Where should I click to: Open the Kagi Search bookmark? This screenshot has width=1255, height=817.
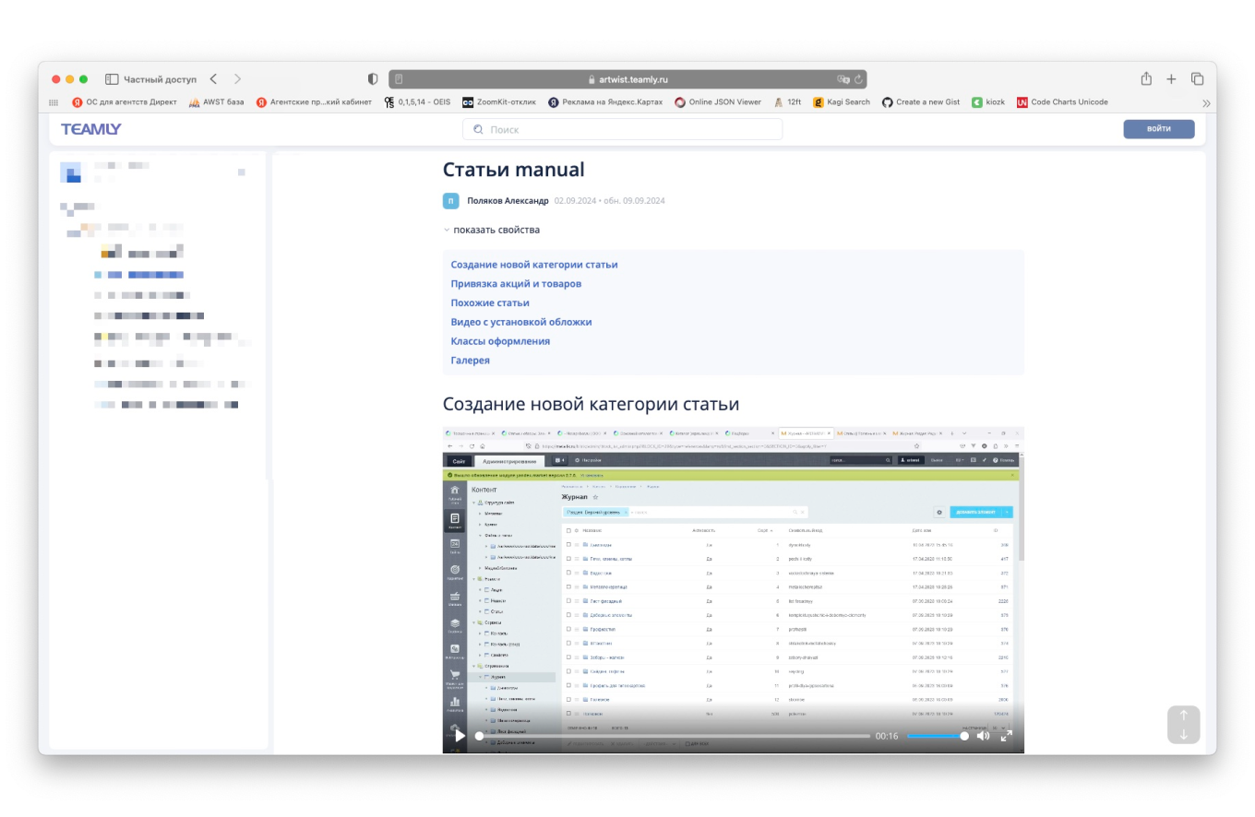(x=842, y=102)
